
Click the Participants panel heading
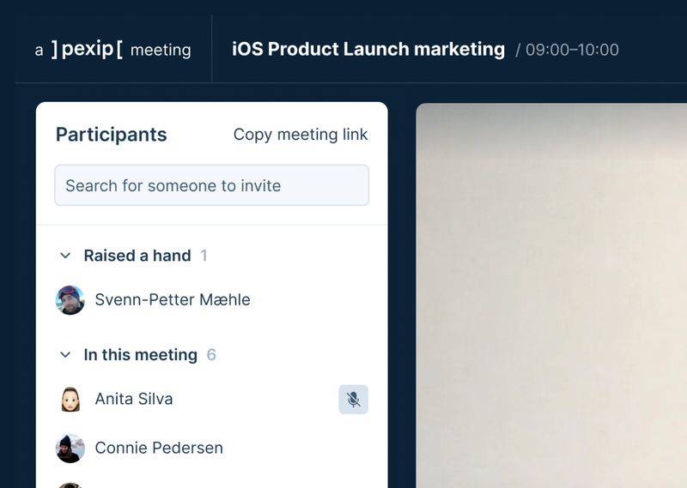click(x=112, y=135)
